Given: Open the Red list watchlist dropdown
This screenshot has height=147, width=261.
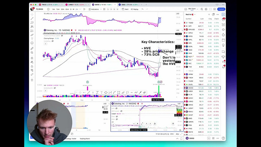Looking at the screenshot, I should pos(191,14).
